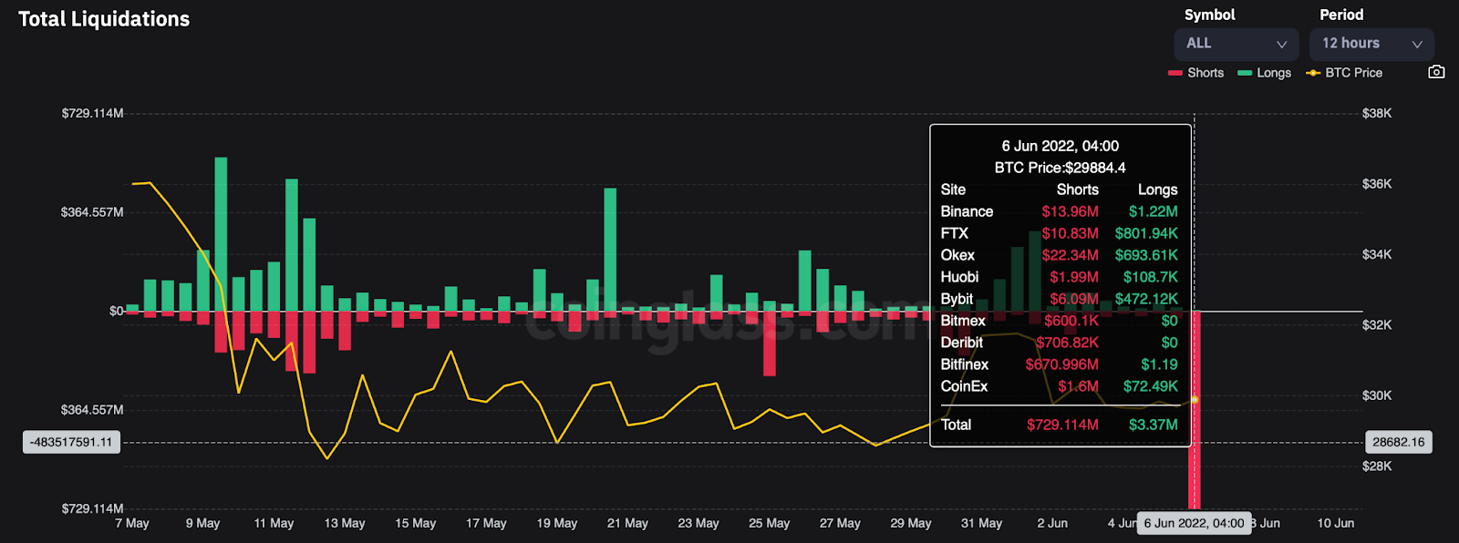Toggle the Shorts legend series
This screenshot has height=543, width=1459.
coord(1195,73)
